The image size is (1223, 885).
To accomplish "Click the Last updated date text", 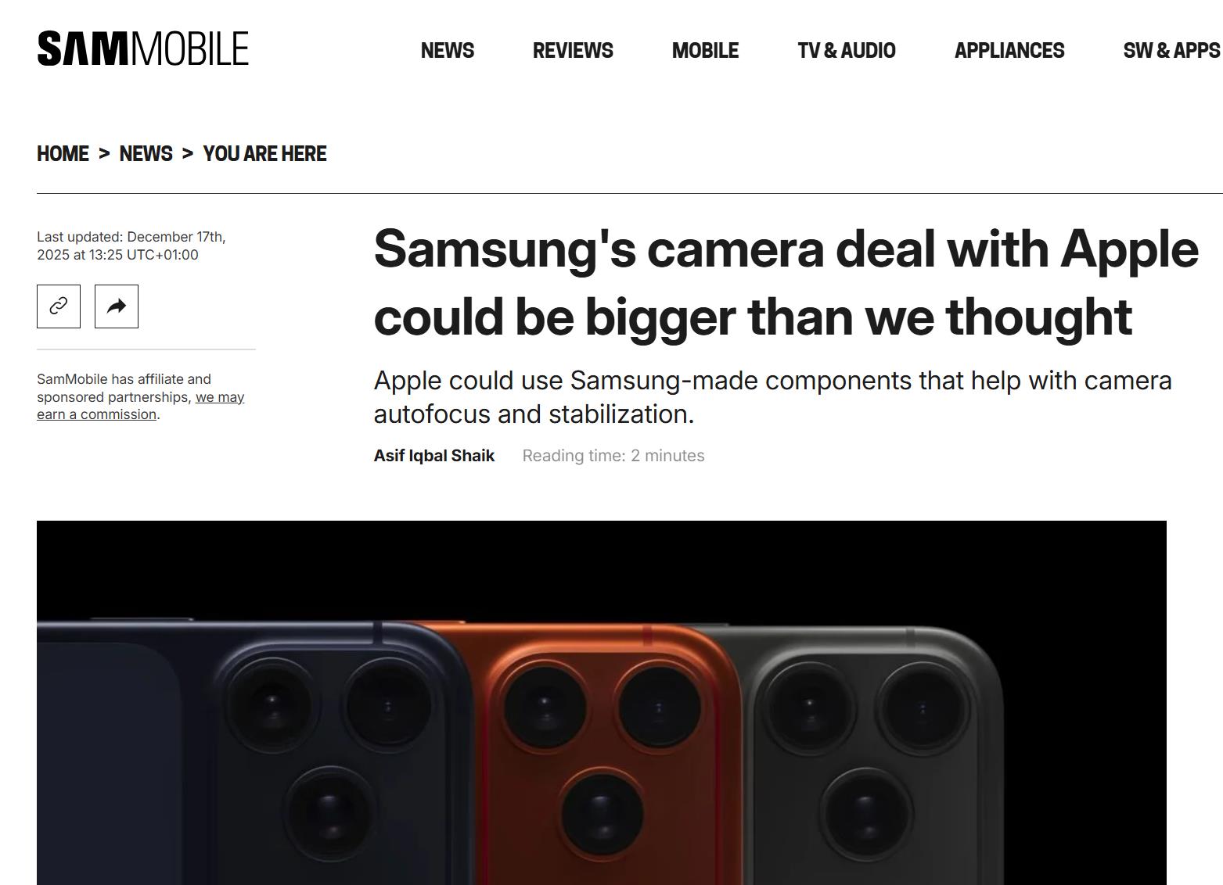I will tap(131, 245).
